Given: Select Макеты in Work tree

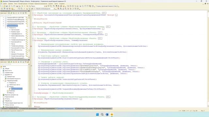Looking at the screenshot, I should pos(12,93).
